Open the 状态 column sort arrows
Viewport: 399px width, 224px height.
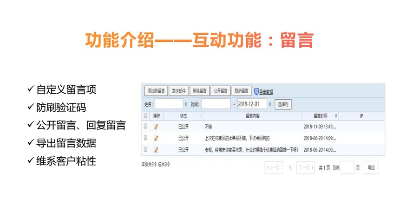[200, 116]
